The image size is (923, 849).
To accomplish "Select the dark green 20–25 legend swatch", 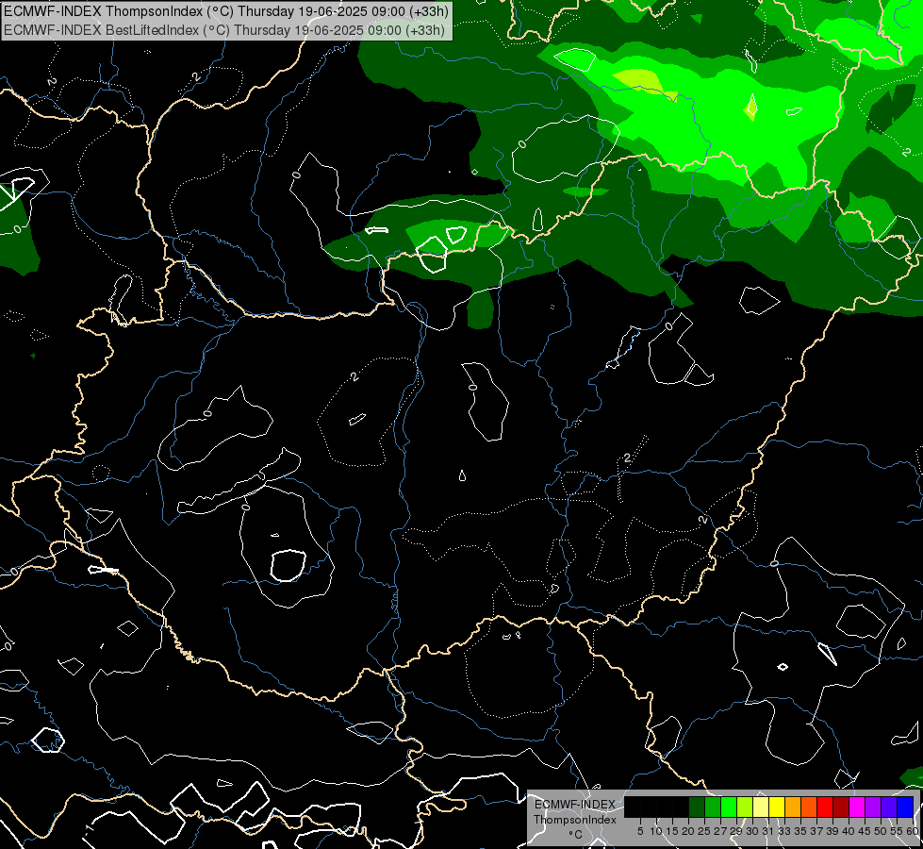I will 697,807.
